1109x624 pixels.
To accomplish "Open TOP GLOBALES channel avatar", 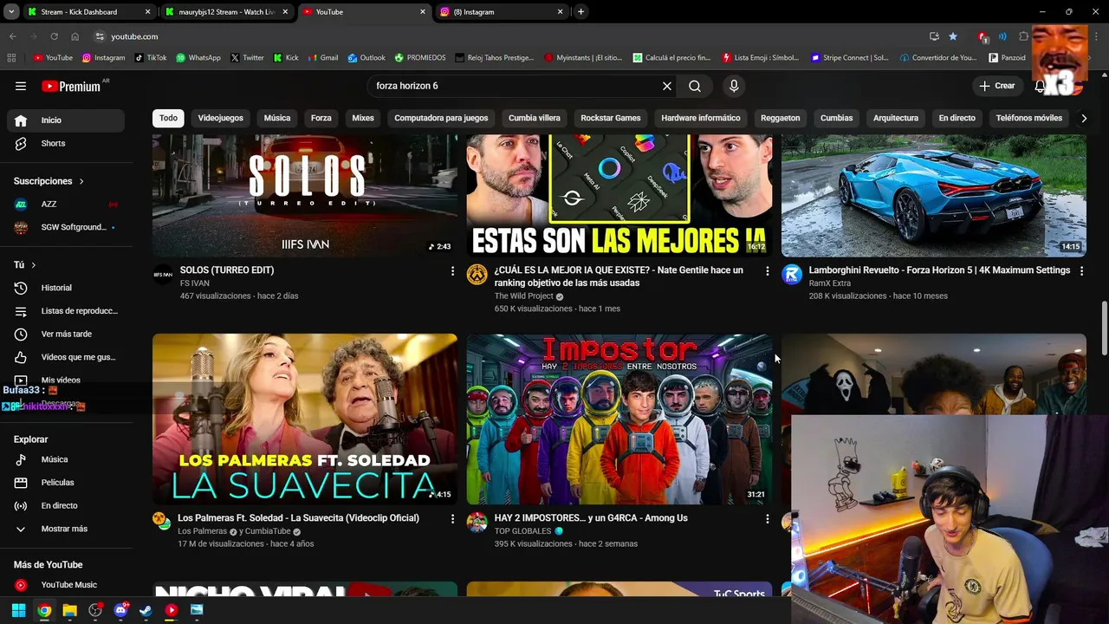I will point(477,522).
